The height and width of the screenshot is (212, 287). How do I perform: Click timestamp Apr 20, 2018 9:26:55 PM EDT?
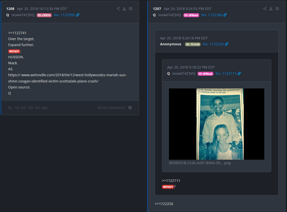(188, 9)
